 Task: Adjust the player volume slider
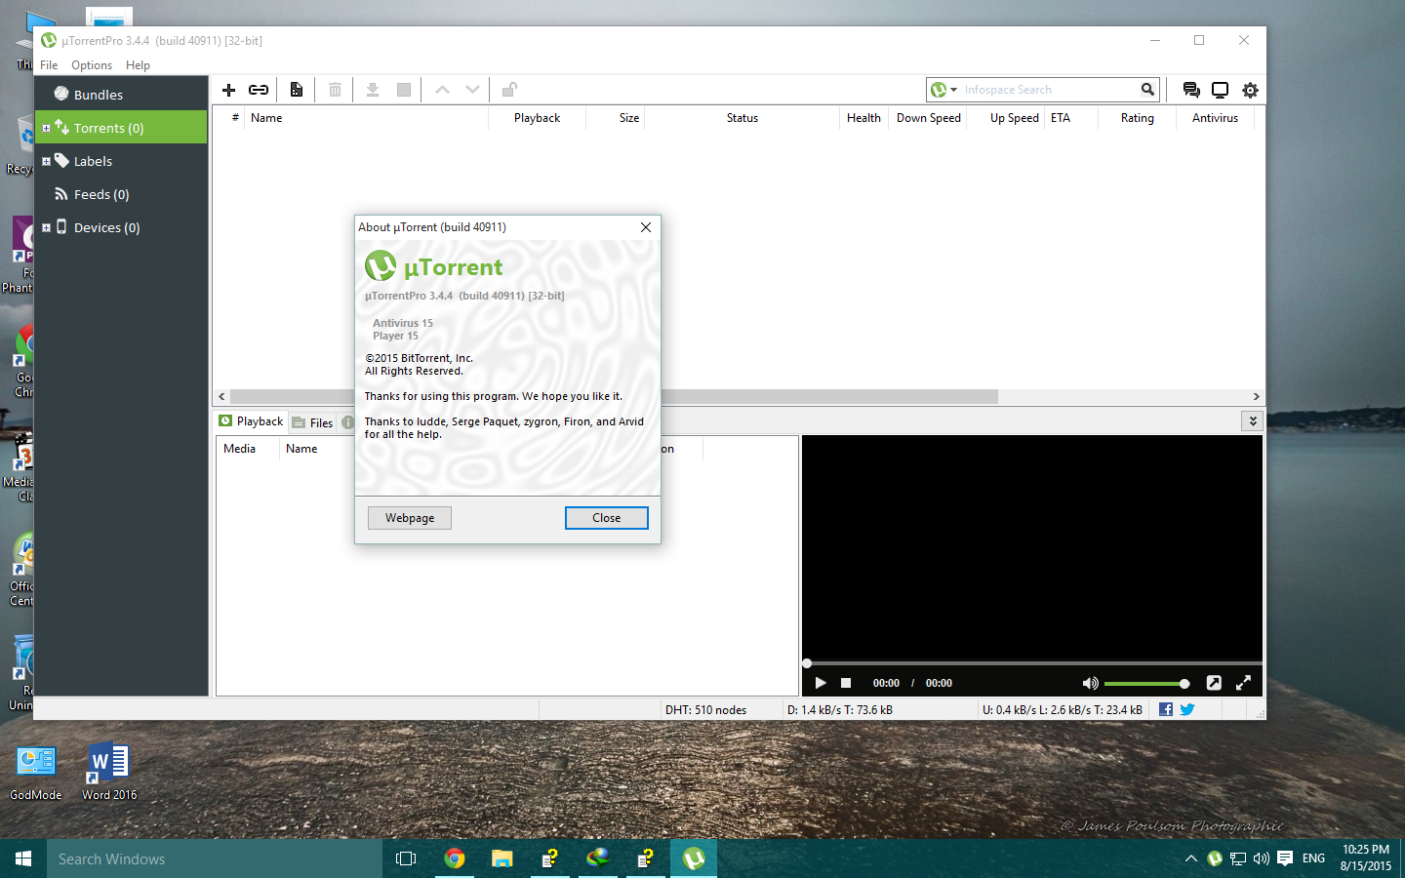click(x=1146, y=684)
